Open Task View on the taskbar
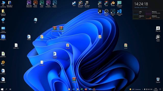Screen dimensions: 163x91 pyautogui.click(x=10, y=89)
